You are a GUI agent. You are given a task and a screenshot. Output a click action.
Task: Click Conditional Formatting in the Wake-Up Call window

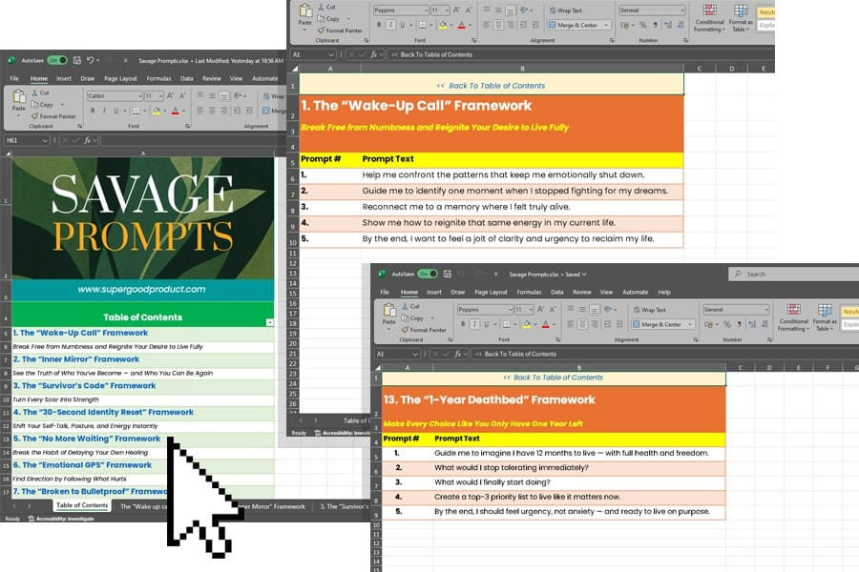point(709,17)
